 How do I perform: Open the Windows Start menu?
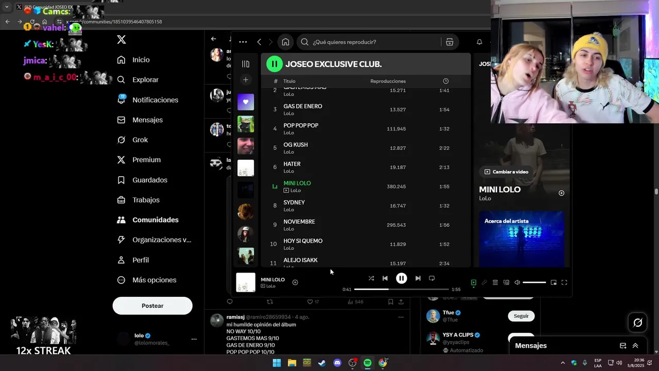pos(276,363)
